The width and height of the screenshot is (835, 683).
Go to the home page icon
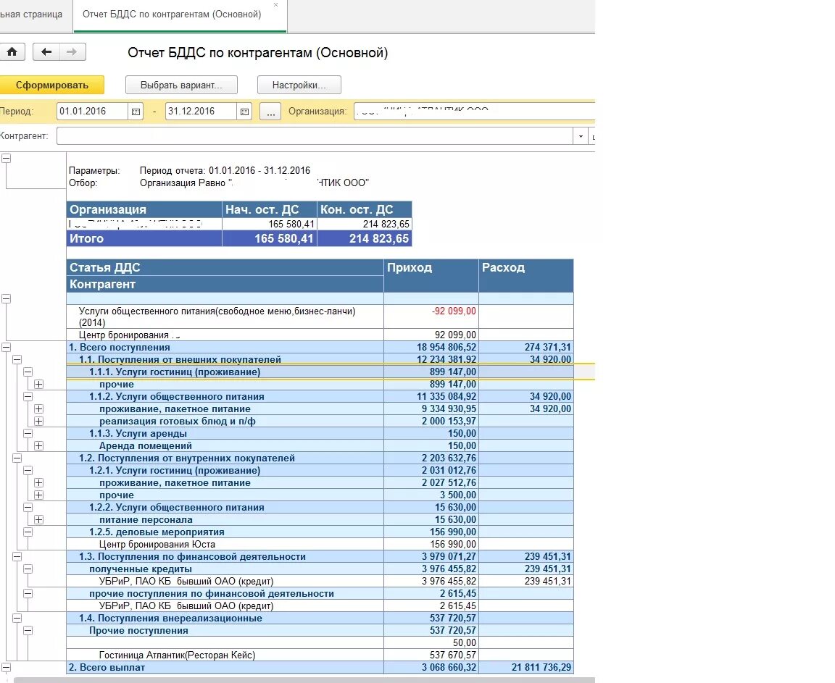(12, 51)
